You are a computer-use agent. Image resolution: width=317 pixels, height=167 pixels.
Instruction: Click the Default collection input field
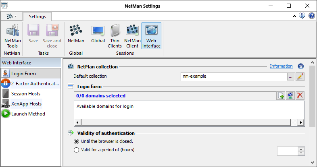click(x=234, y=76)
